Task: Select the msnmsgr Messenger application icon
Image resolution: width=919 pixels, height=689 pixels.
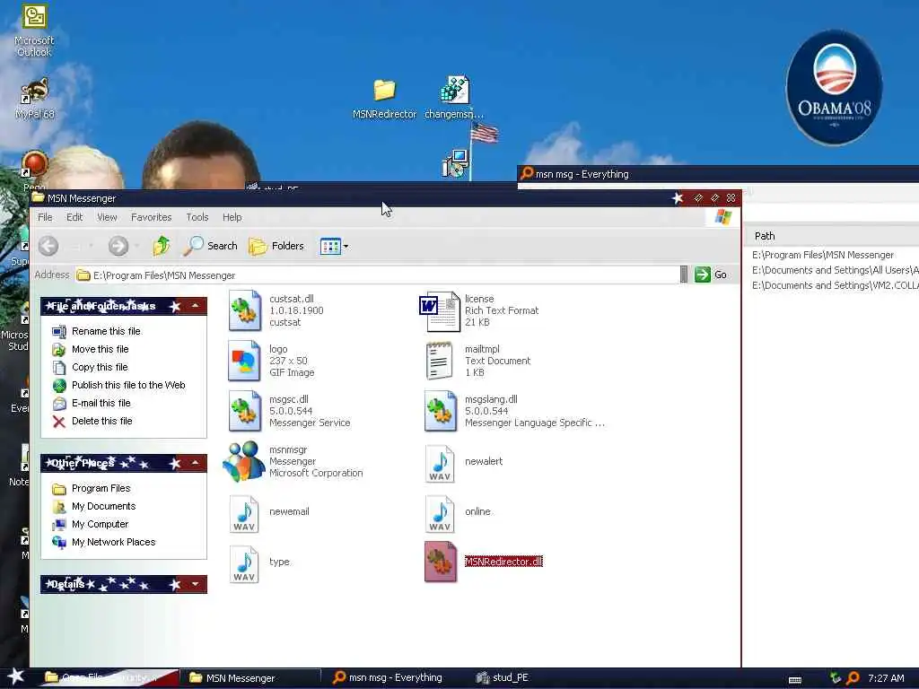Action: pyautogui.click(x=244, y=462)
